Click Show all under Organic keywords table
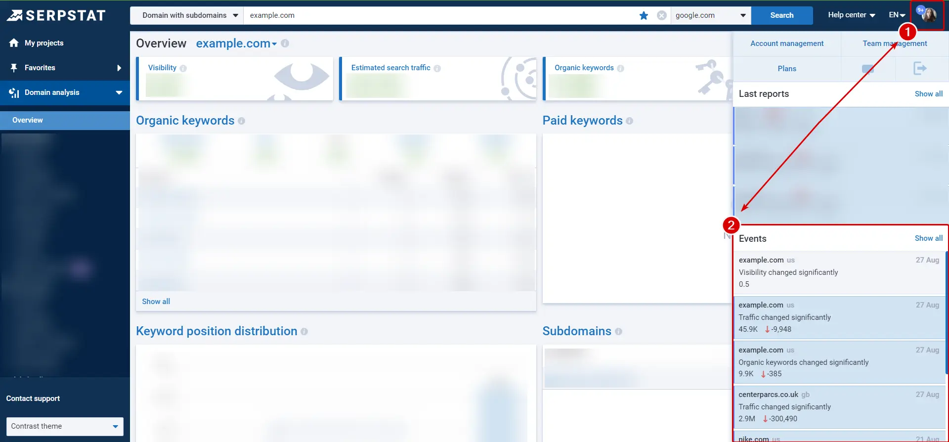This screenshot has height=442, width=949. [156, 302]
